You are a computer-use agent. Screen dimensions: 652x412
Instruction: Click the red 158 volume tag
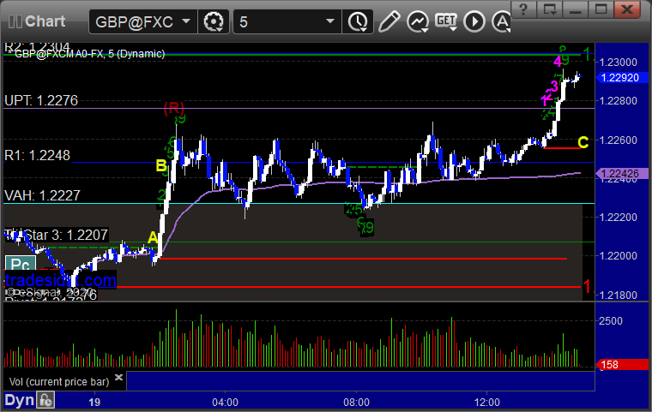(x=623, y=365)
